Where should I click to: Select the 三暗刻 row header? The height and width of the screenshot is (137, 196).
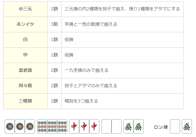pyautogui.click(x=25, y=101)
